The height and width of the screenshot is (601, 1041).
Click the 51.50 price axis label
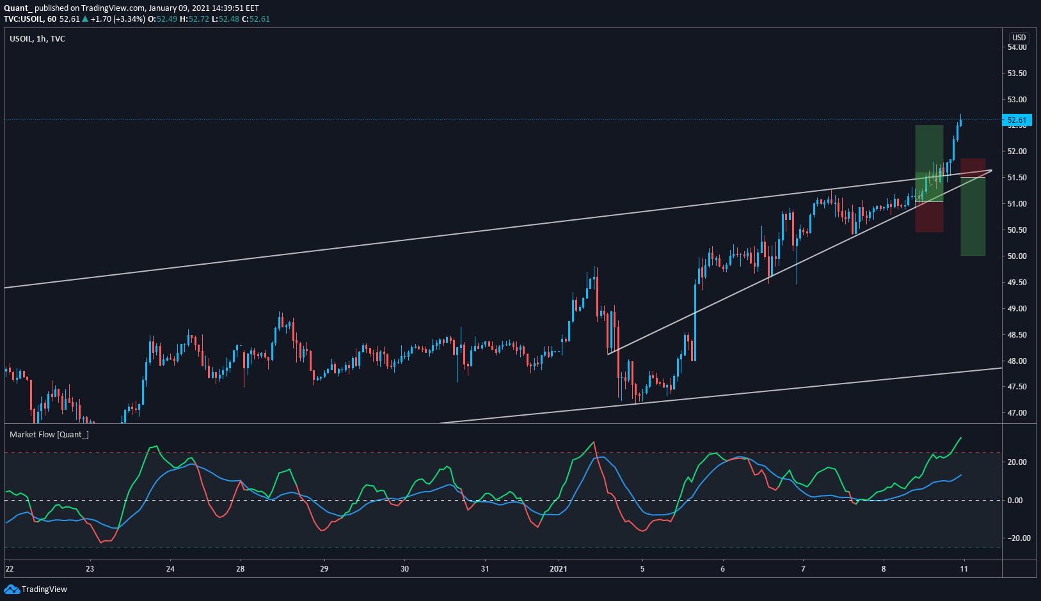click(x=1017, y=178)
